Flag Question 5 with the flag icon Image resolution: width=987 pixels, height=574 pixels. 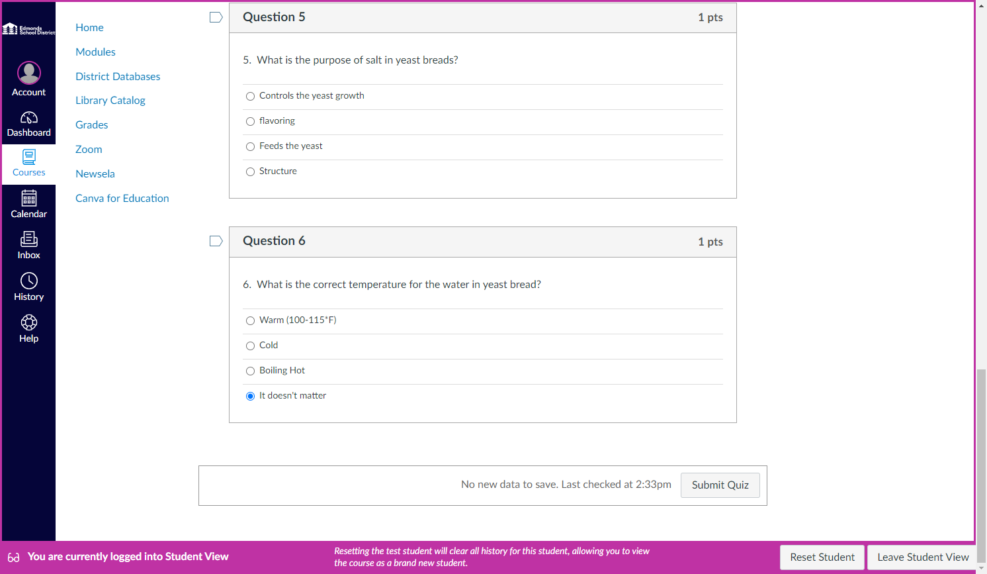click(216, 17)
